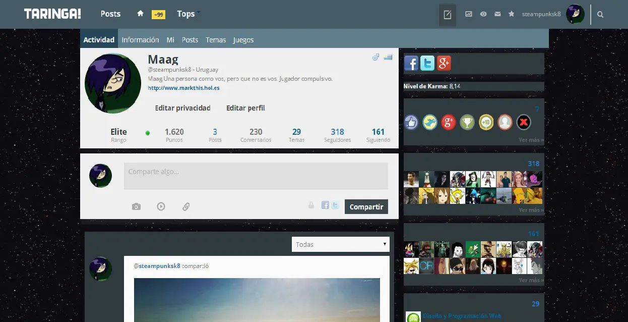Click the large Maag profile avatar
The height and width of the screenshot is (322, 628).
click(113, 83)
